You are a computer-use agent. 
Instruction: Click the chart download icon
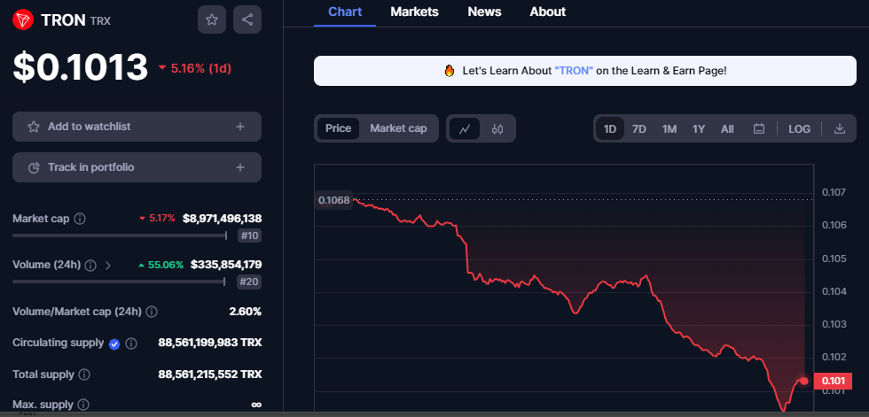tap(840, 129)
